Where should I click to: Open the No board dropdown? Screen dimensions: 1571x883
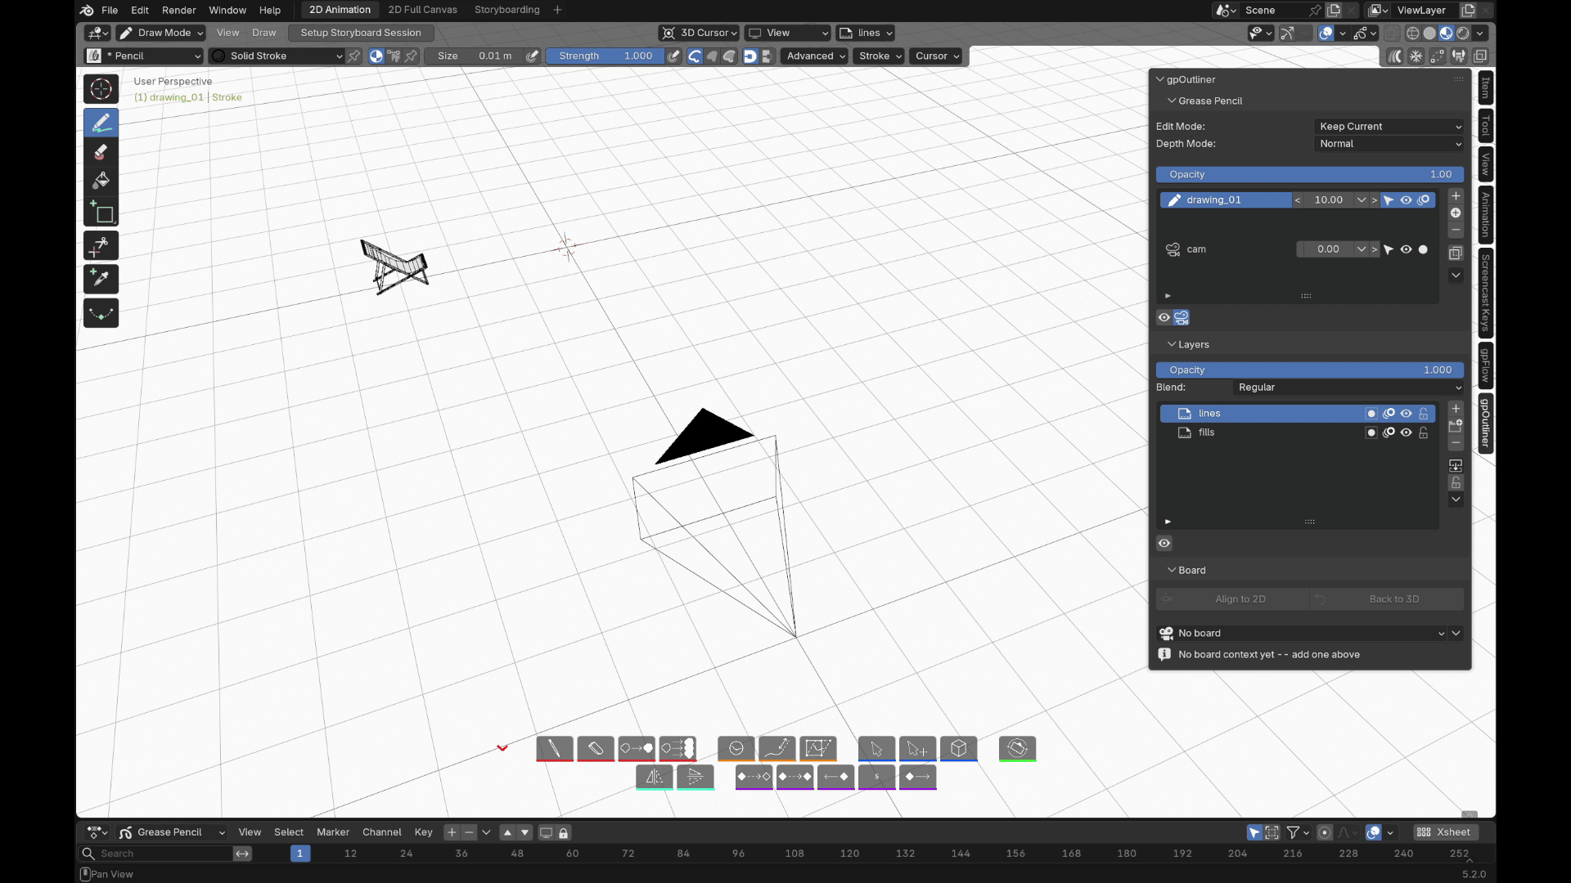1302,633
